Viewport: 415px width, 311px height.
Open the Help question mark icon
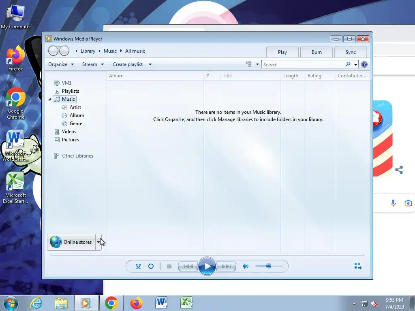tap(364, 64)
